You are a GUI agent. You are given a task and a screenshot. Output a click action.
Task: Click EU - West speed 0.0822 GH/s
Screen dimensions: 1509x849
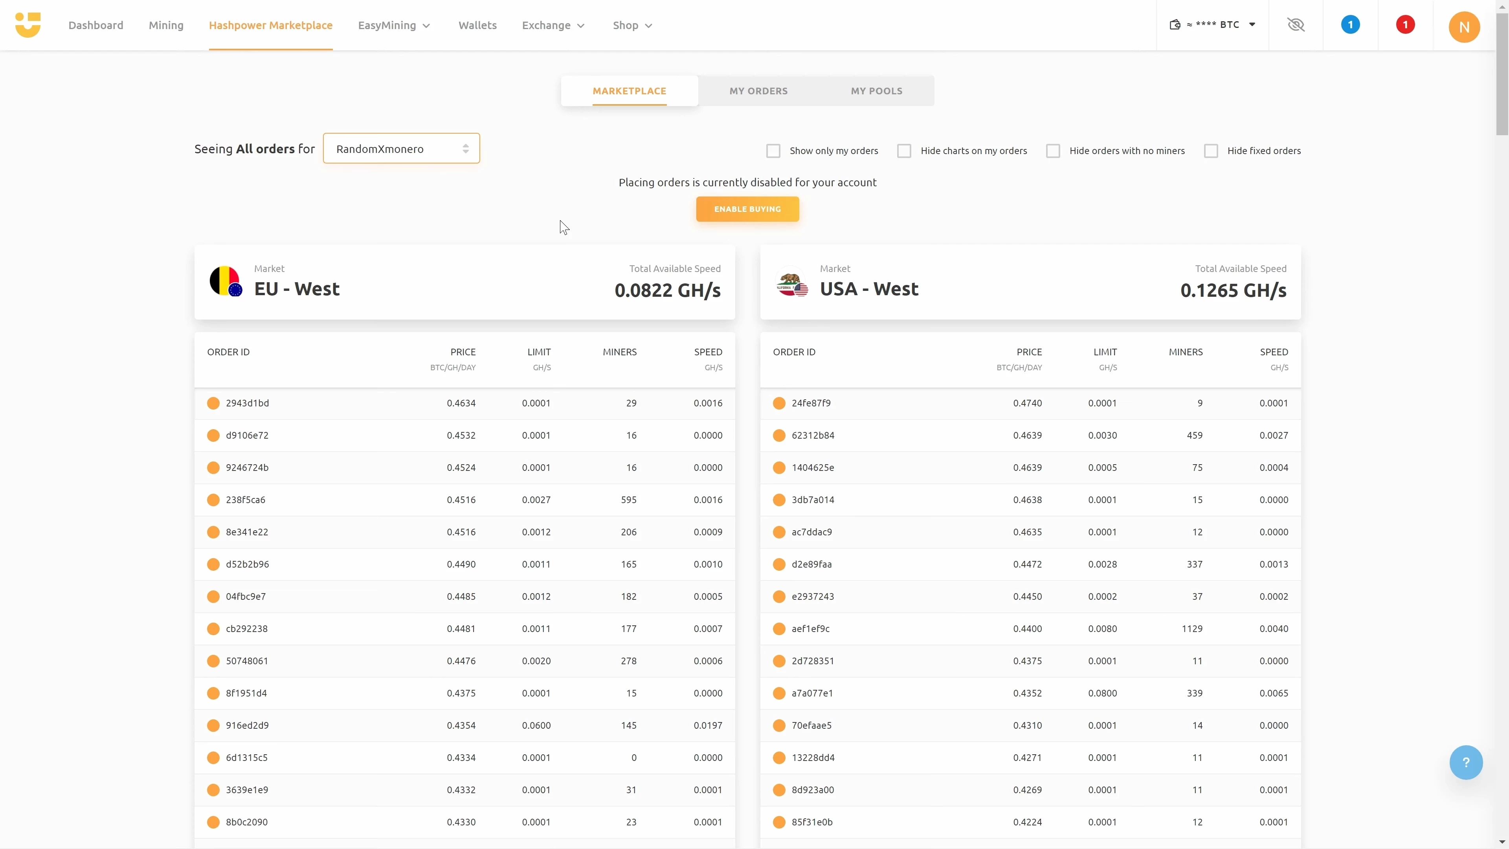point(668,290)
